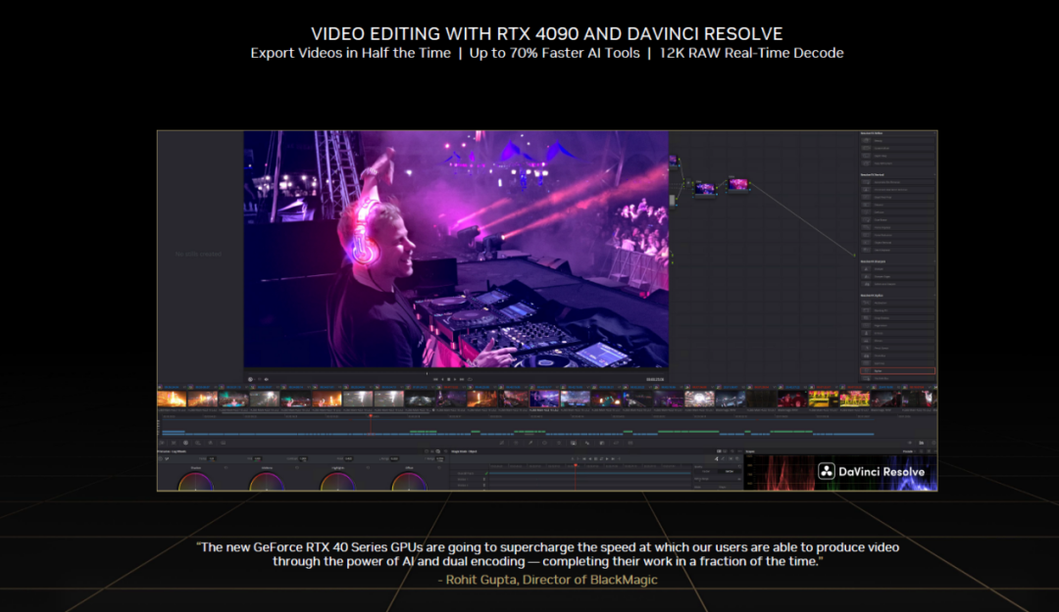Open the Tracker palette
This screenshot has width=1059, height=612.
tap(559, 443)
